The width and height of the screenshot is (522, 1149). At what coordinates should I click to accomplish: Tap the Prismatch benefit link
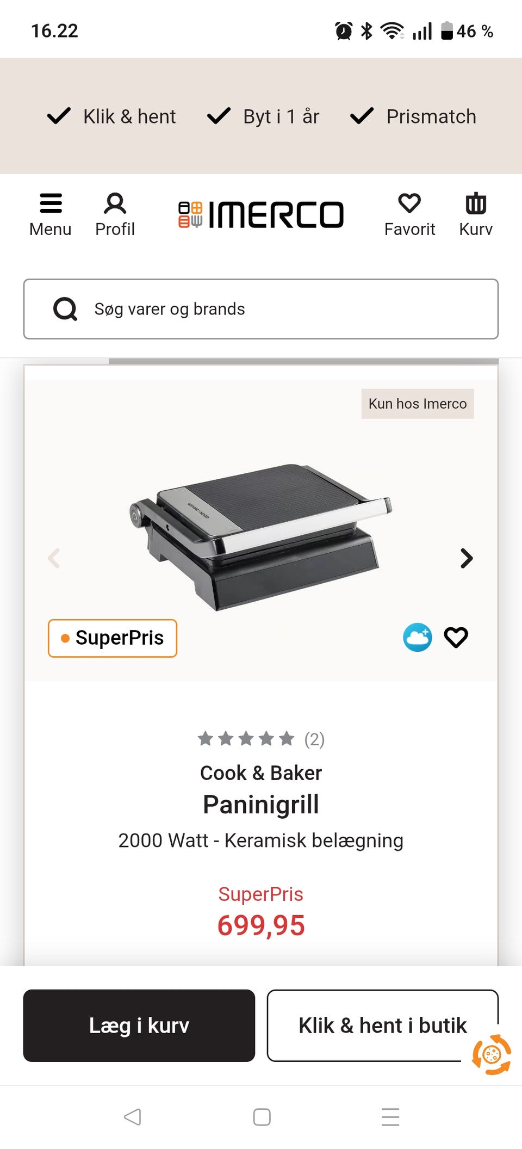pyautogui.click(x=413, y=116)
